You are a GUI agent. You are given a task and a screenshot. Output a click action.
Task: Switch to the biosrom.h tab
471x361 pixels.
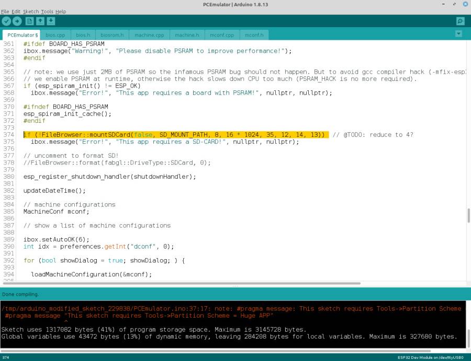click(112, 35)
